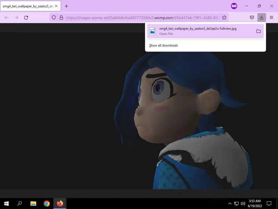This screenshot has width=278, height=209.
Task: Minimize the Firefox window
Action: point(247,6)
